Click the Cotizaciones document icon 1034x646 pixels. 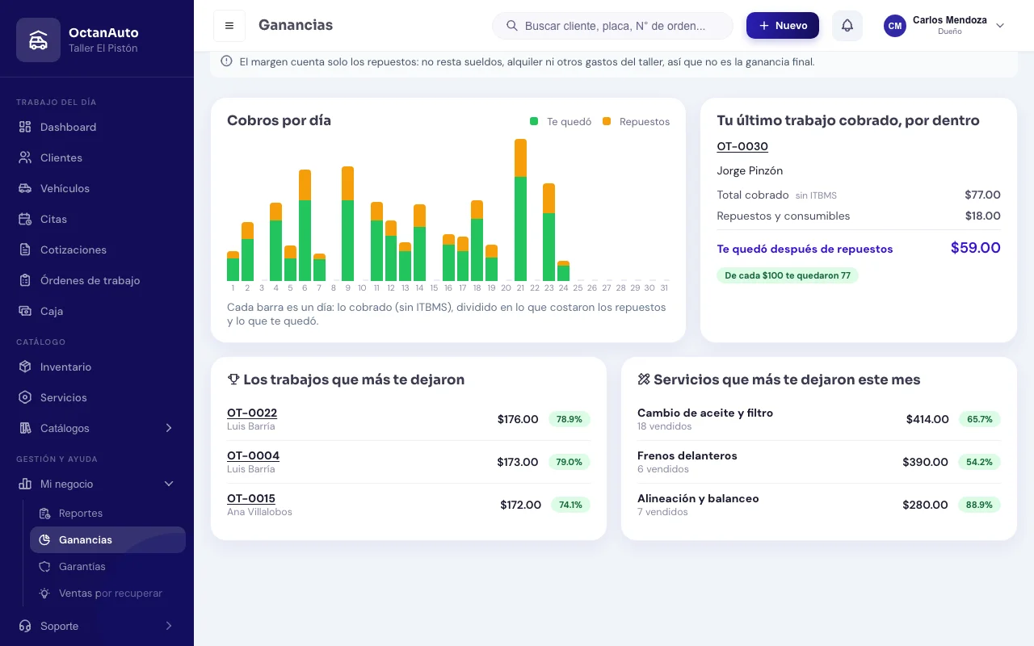(25, 250)
